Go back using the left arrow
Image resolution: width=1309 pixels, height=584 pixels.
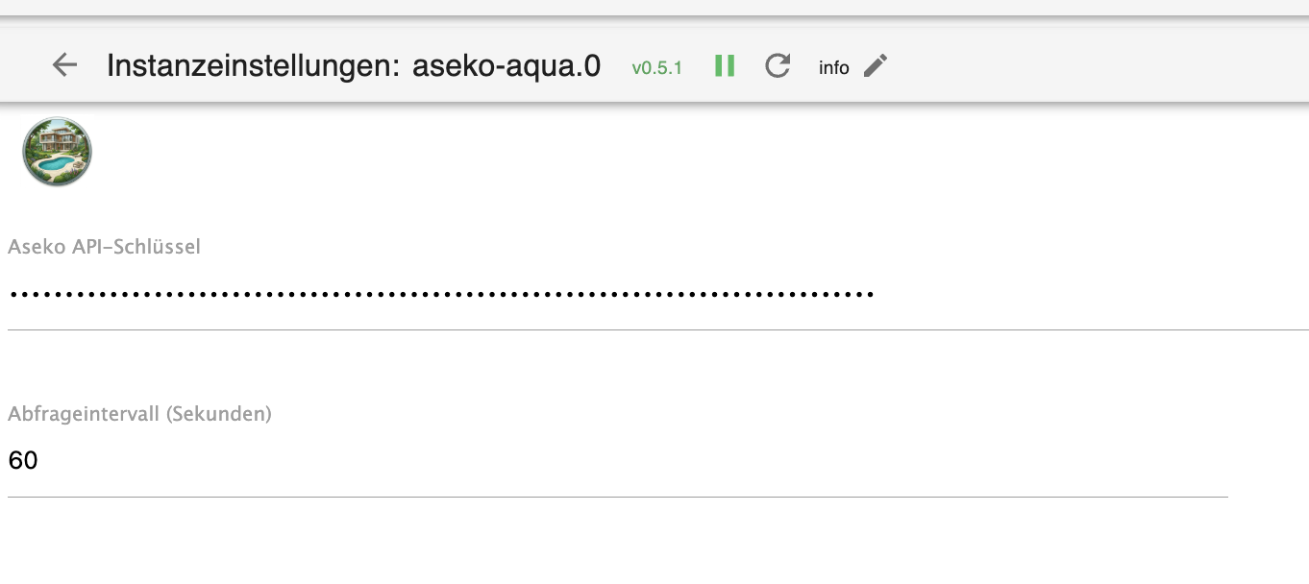pyautogui.click(x=64, y=65)
